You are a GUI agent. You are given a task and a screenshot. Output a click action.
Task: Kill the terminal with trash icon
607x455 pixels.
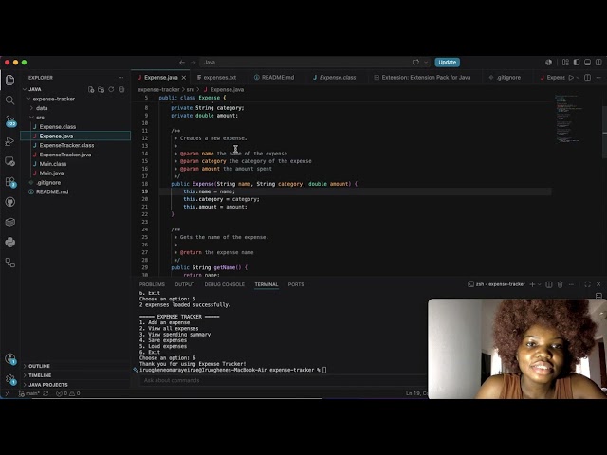560,284
